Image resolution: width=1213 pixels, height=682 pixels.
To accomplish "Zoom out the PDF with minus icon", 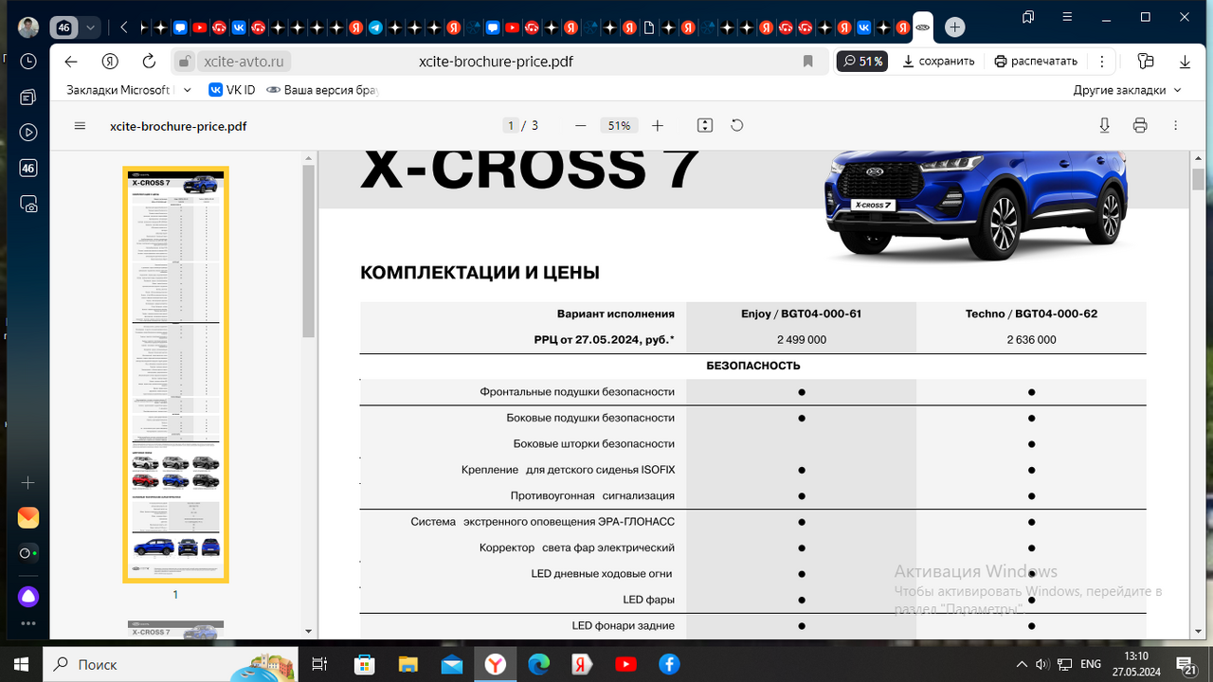I will point(581,126).
